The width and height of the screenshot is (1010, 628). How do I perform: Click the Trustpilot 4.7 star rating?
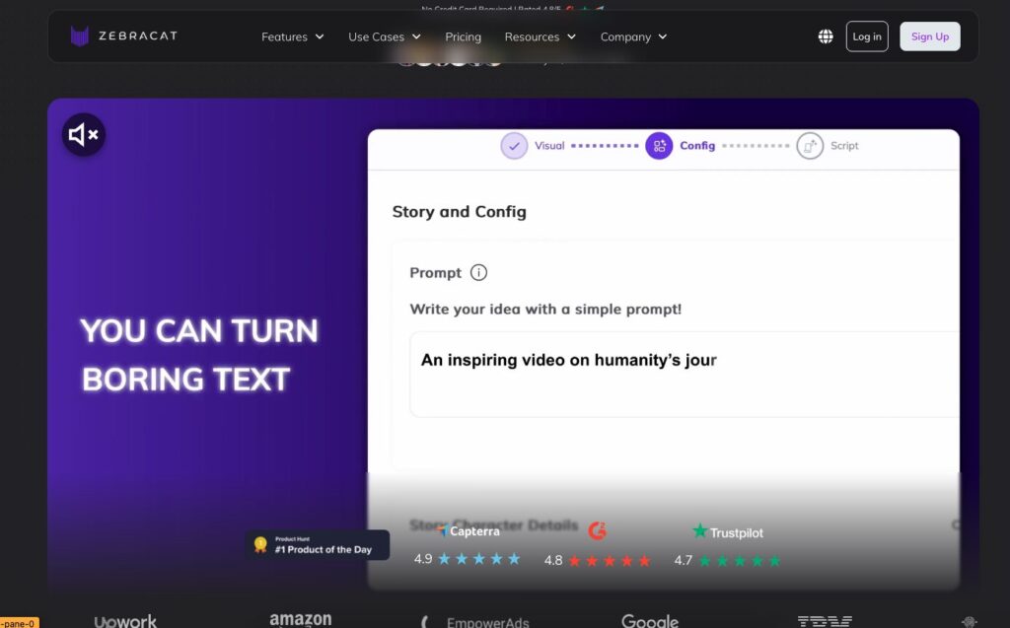(x=727, y=560)
